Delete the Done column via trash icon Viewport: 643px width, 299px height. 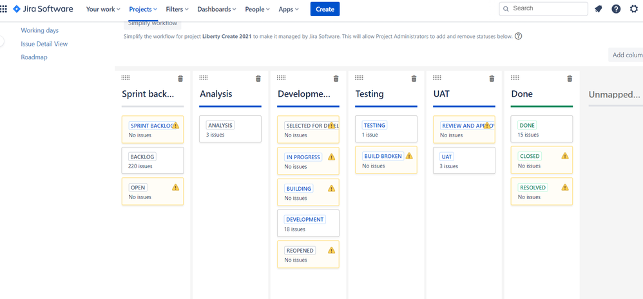pyautogui.click(x=570, y=79)
